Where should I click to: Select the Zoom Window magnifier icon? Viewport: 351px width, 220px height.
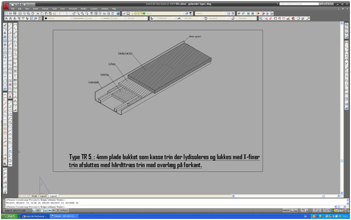tap(82, 14)
